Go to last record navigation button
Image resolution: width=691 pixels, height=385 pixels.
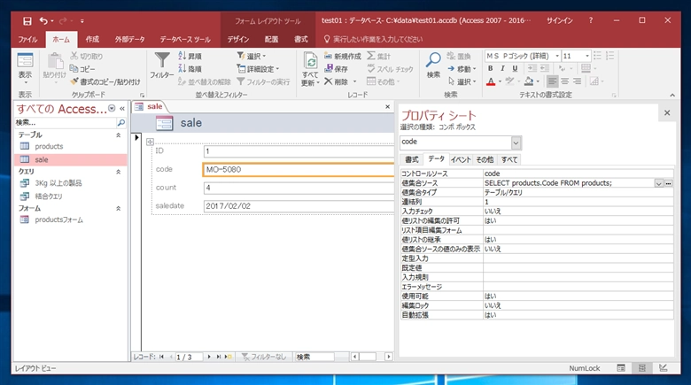[219, 357]
